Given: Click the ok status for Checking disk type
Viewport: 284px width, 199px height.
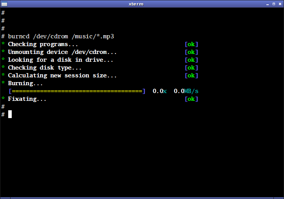Looking at the screenshot, I should pyautogui.click(x=191, y=68).
